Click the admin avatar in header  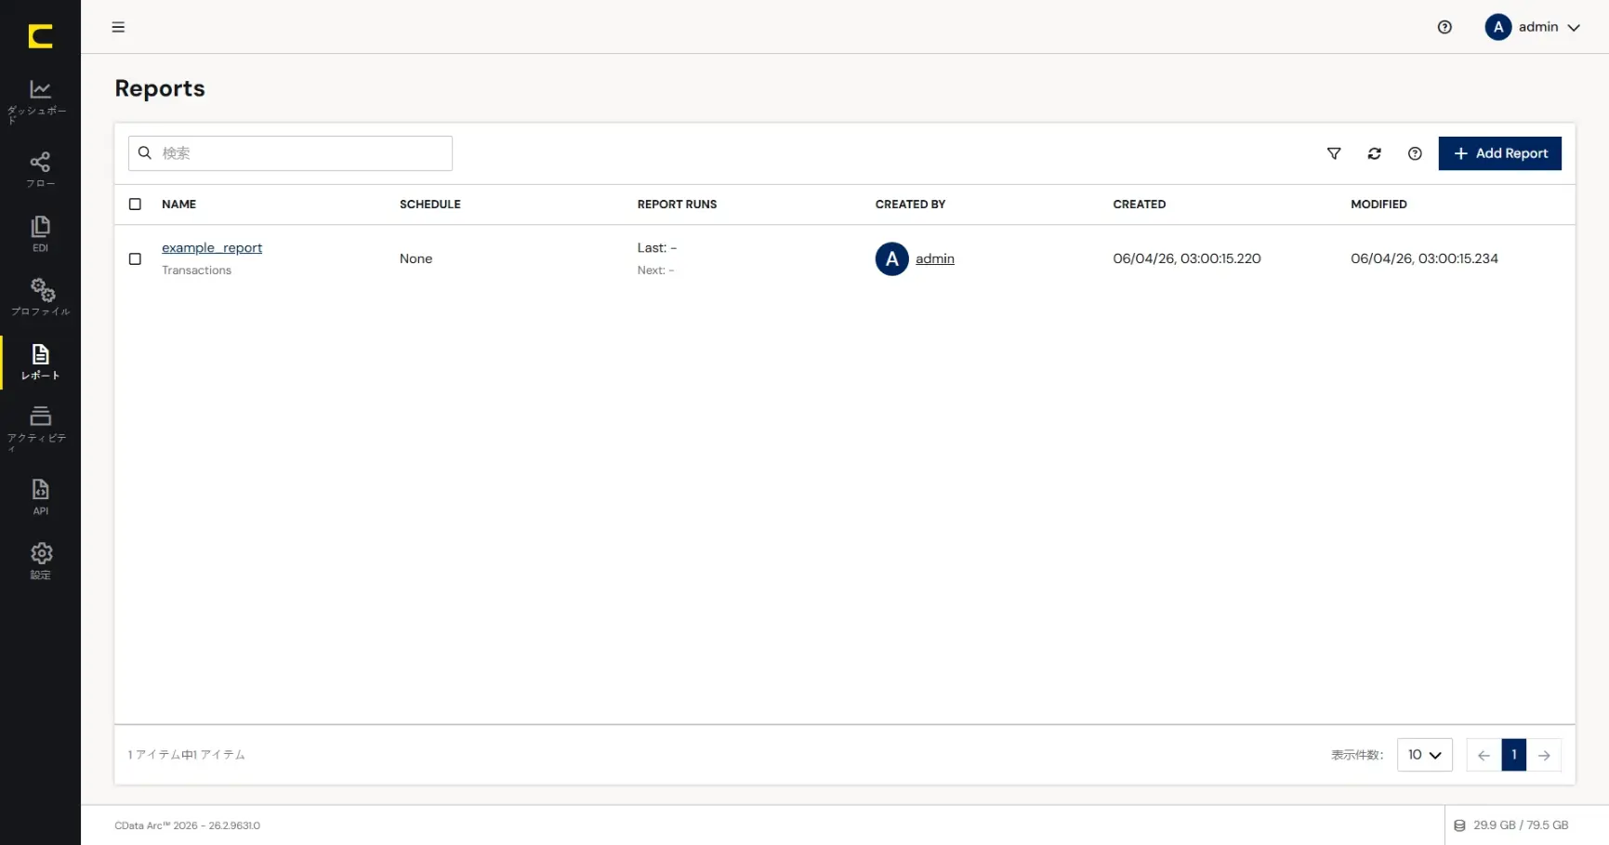(1497, 27)
